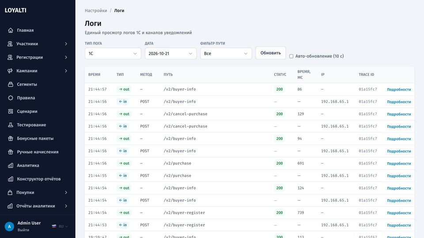Click the Выйти logout link
The width and height of the screenshot is (424, 238).
tap(23, 230)
